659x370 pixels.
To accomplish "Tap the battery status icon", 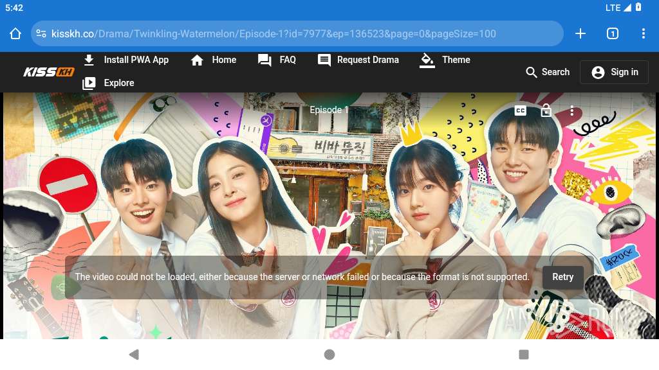I will pos(638,7).
